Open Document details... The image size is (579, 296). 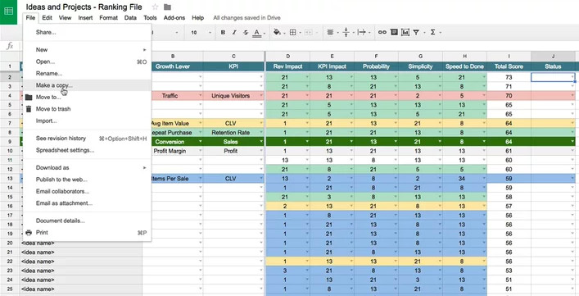click(87, 221)
